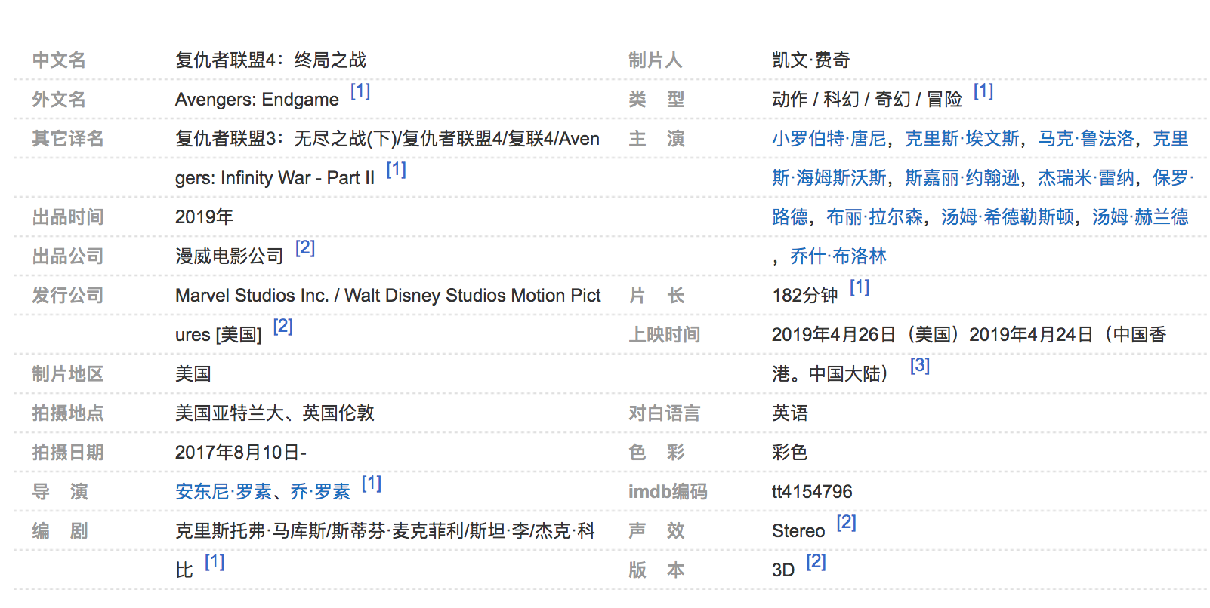Open the 小罗伯特·唐尼 actor link

coord(829,139)
